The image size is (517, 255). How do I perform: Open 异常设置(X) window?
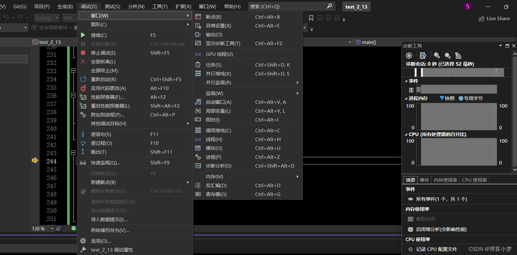point(248,26)
